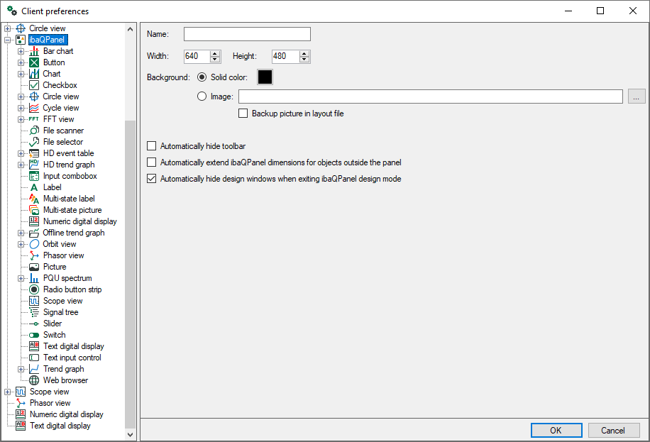Expand the Trend graph node
The image size is (650, 442).
tap(21, 369)
